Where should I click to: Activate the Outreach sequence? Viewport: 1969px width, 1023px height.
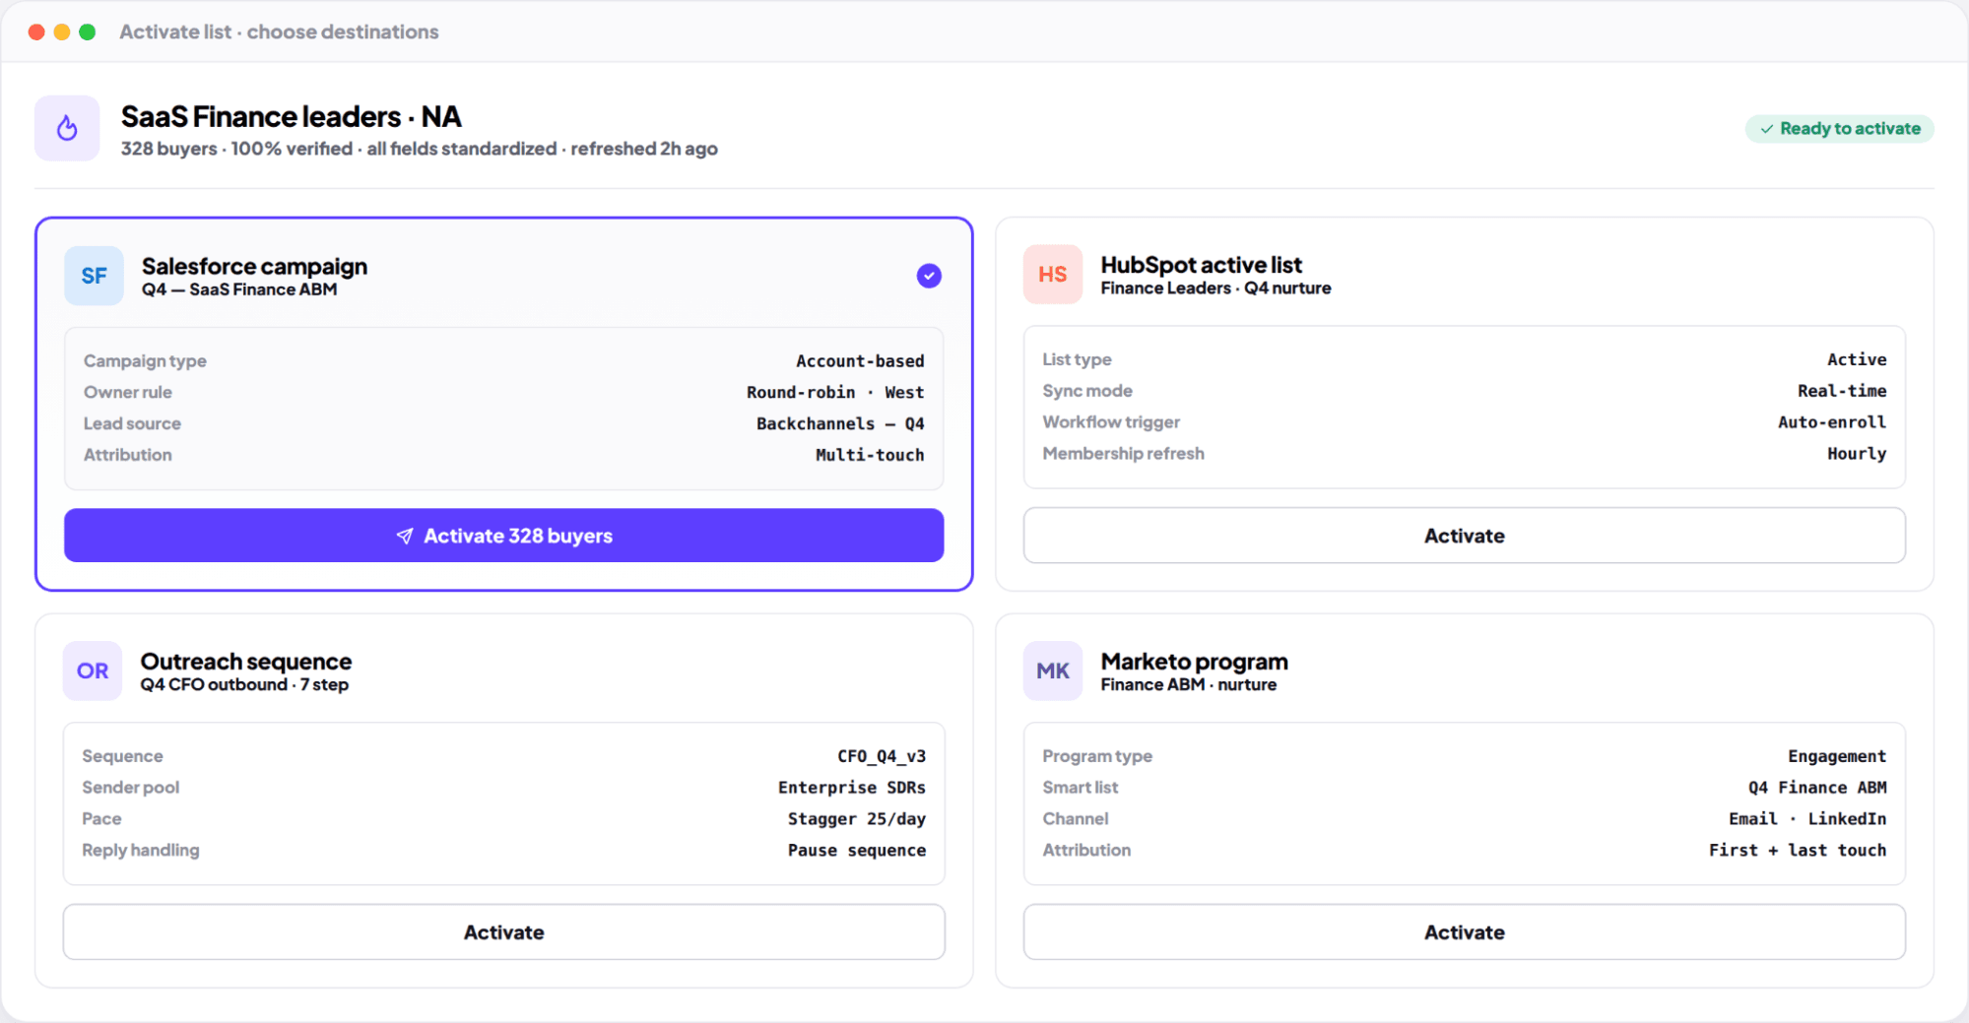point(503,932)
